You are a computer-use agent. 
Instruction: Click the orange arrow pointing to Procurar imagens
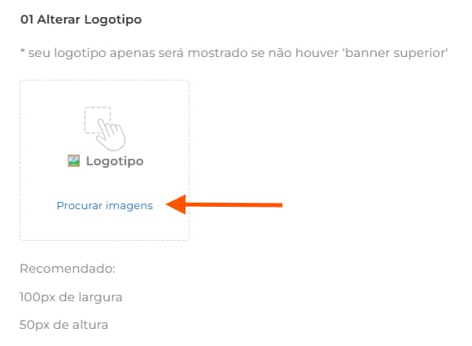pos(224,205)
